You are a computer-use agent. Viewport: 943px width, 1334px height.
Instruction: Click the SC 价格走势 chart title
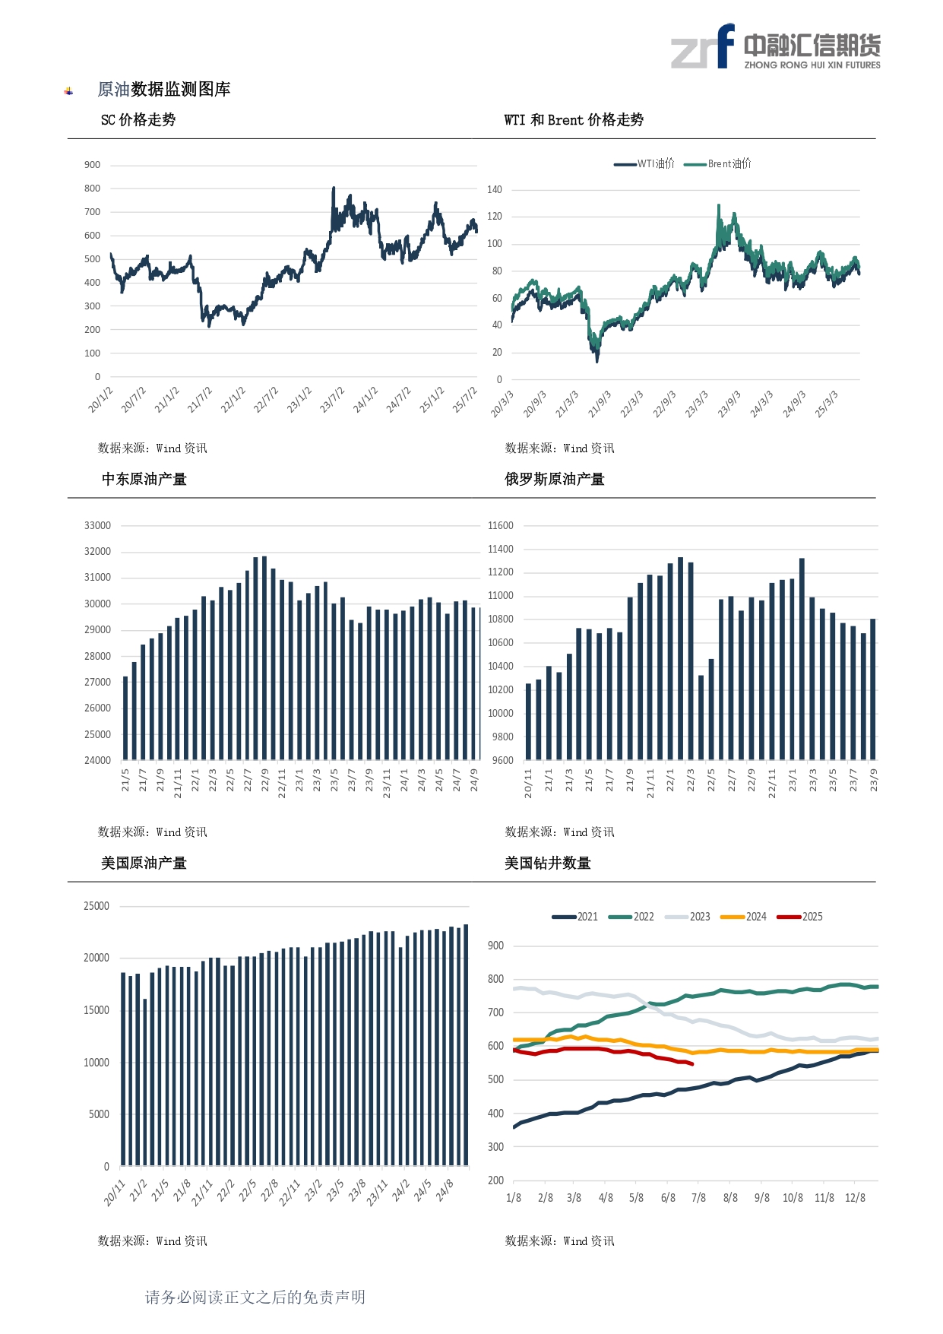click(x=138, y=120)
